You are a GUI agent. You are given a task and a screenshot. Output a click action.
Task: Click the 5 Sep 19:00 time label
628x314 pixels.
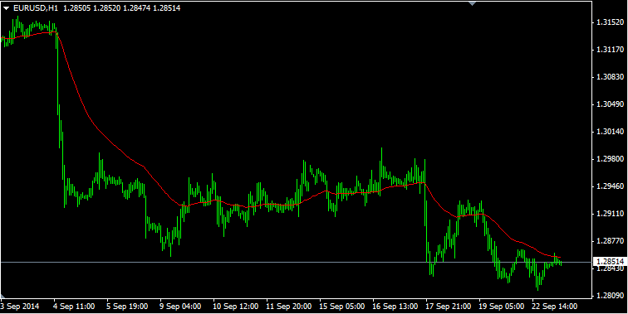tap(127, 307)
